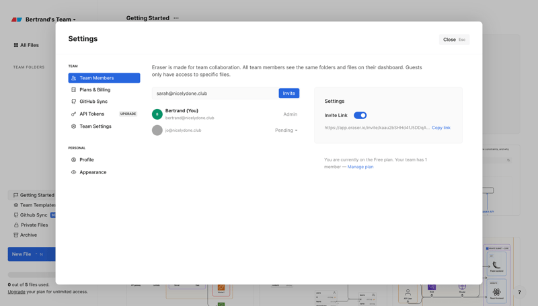The width and height of the screenshot is (538, 306).
Task: Click jo@nicelydone.club email text
Action: pos(183,130)
